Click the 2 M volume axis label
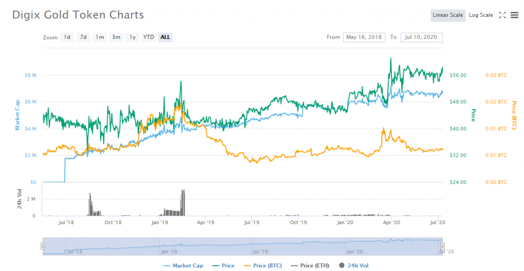 tap(31, 199)
